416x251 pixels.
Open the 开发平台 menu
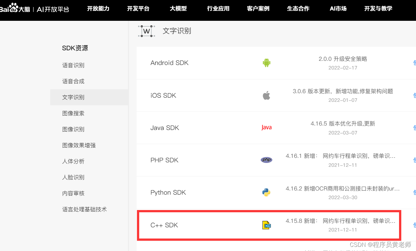pyautogui.click(x=138, y=9)
